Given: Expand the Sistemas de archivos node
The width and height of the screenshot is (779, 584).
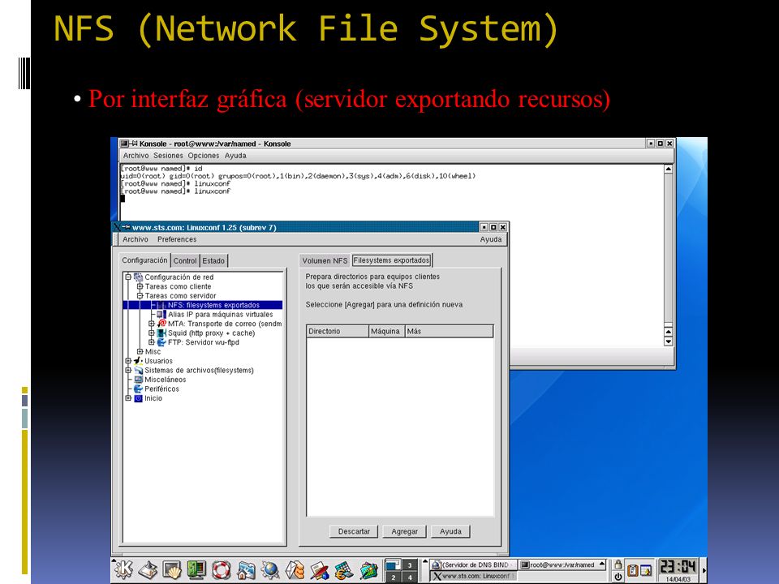Looking at the screenshot, I should [128, 371].
